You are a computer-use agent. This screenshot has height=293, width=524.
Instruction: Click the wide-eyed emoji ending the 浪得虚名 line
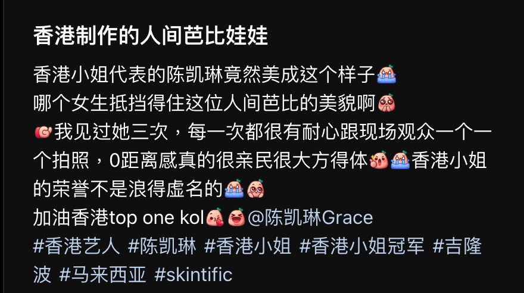tap(255, 189)
